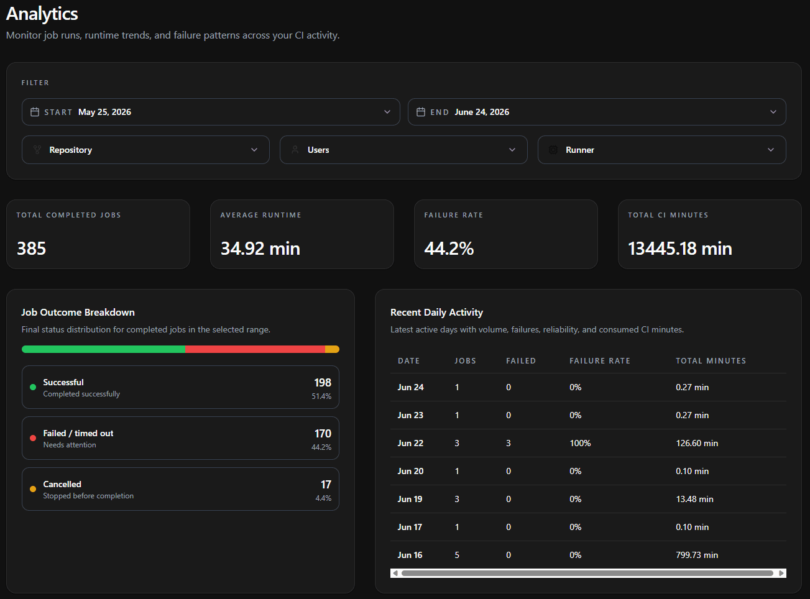Click the START date chevron arrow
Viewport: 810px width, 599px height.
387,112
